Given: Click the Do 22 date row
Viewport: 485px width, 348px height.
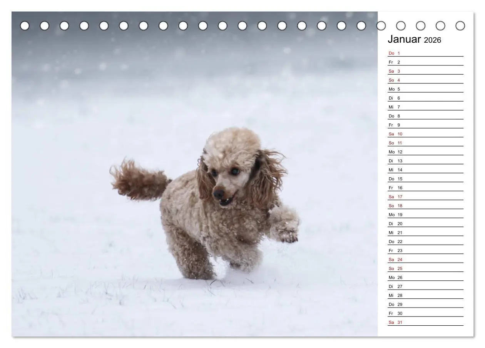Looking at the screenshot, I should 426,242.
